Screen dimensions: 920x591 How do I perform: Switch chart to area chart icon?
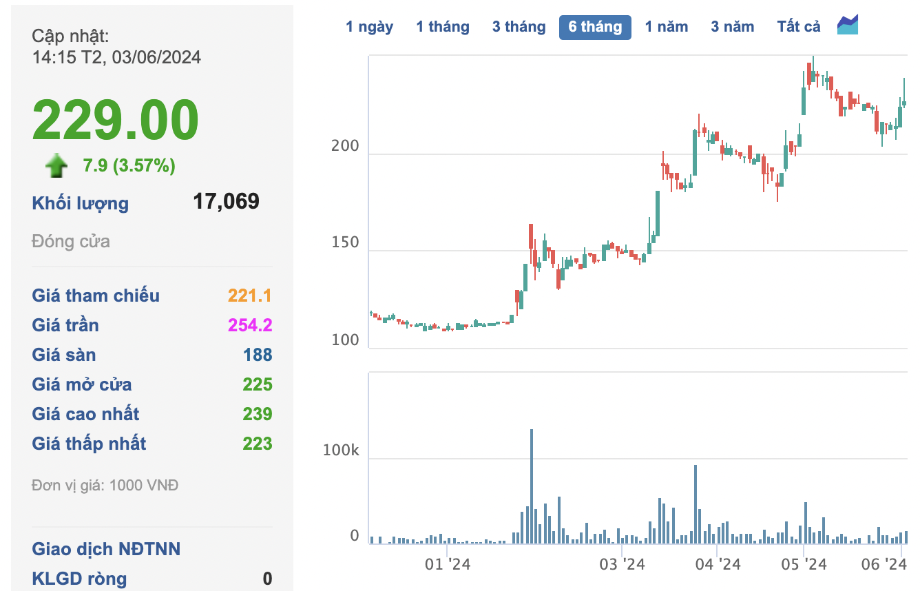pos(848,25)
